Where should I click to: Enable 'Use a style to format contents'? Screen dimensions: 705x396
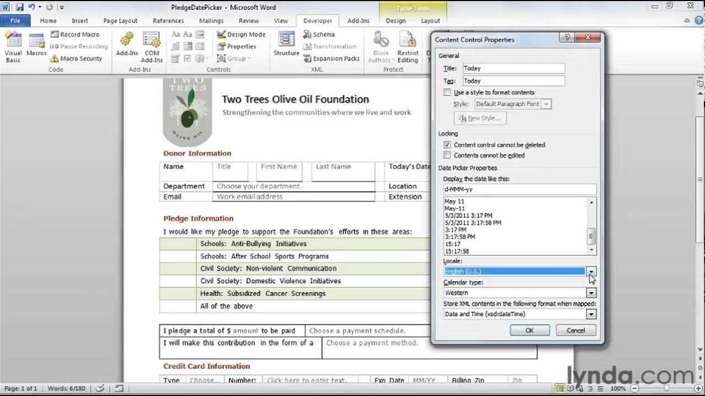[447, 92]
